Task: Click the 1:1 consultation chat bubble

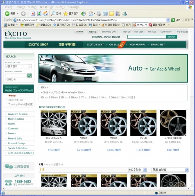Action: tap(9, 166)
